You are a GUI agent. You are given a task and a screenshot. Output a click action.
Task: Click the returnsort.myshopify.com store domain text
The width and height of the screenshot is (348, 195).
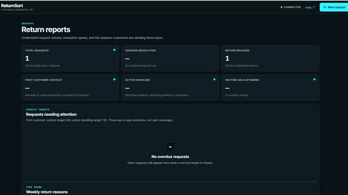pos(17,10)
